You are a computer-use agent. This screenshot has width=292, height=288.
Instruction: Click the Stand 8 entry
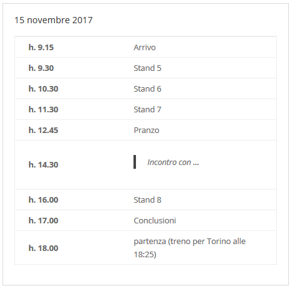point(147,200)
